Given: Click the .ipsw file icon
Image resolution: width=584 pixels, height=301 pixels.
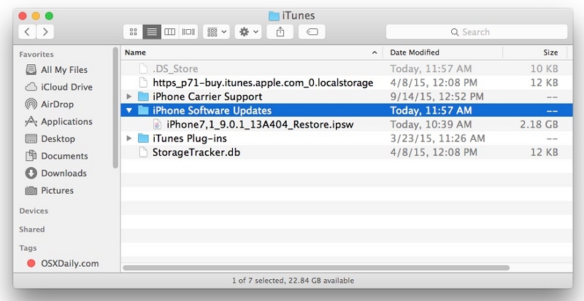Looking at the screenshot, I should coord(157,125).
